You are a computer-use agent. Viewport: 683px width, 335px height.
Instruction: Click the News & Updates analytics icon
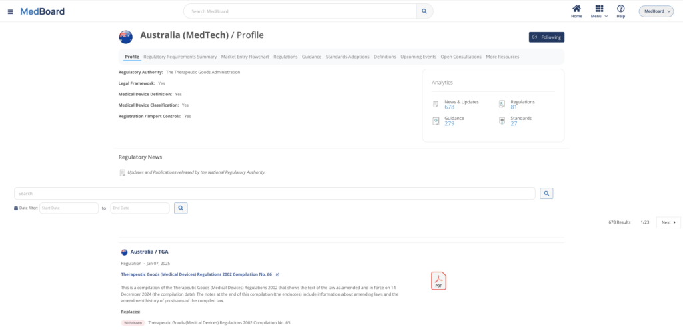point(435,104)
